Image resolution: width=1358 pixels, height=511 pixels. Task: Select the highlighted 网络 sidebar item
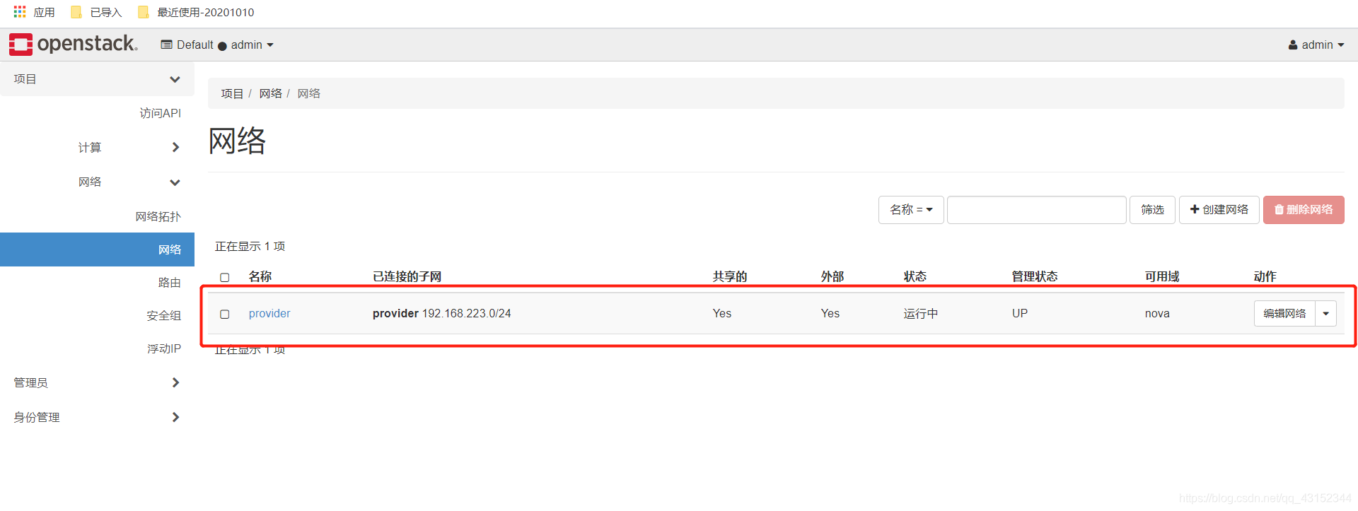97,249
